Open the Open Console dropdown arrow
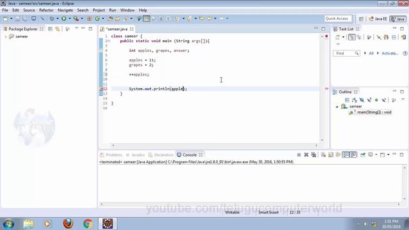The height and width of the screenshot is (230, 409). pos(389,155)
